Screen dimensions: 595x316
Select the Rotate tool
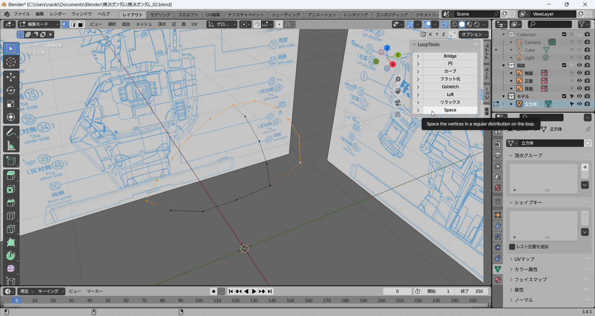coord(11,90)
